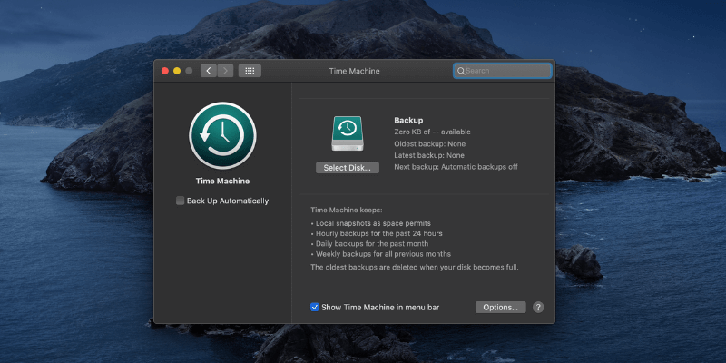Click the forward navigation arrow

[225, 71]
